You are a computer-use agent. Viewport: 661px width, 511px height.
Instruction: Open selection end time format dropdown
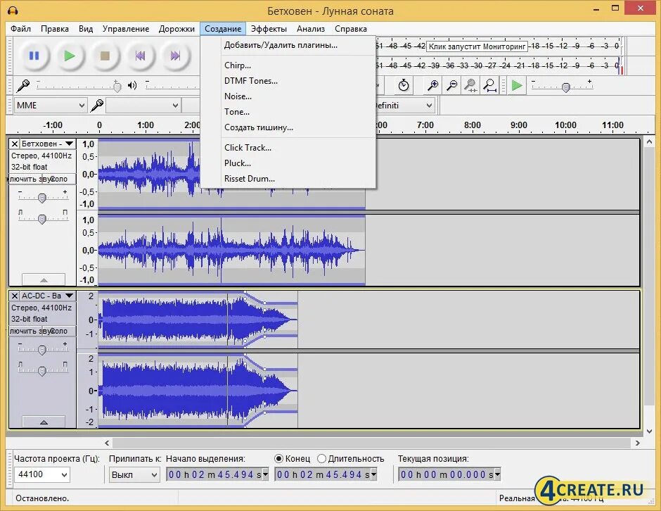[x=373, y=474]
